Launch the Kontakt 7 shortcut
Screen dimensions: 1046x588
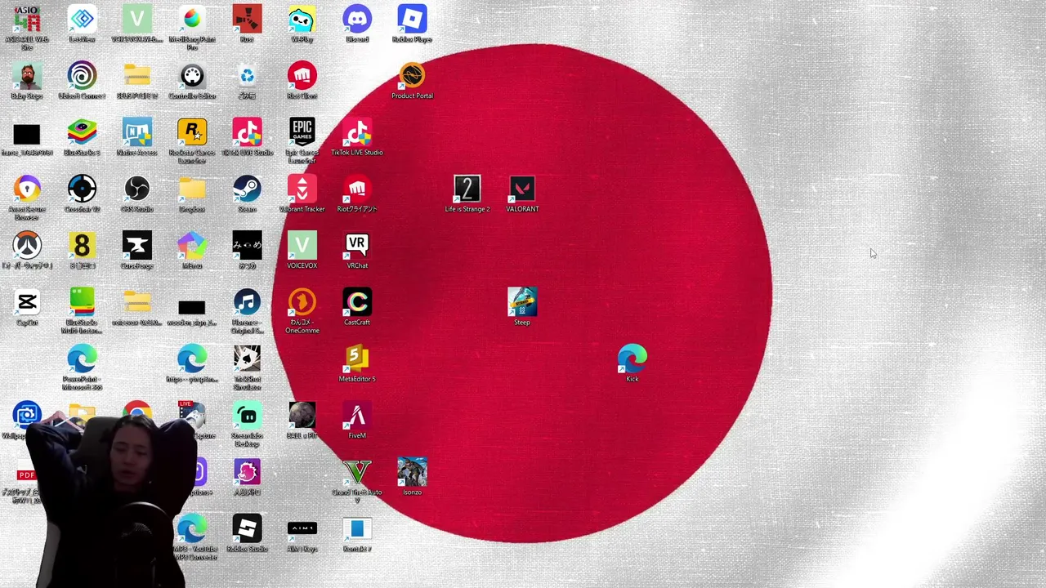357,529
